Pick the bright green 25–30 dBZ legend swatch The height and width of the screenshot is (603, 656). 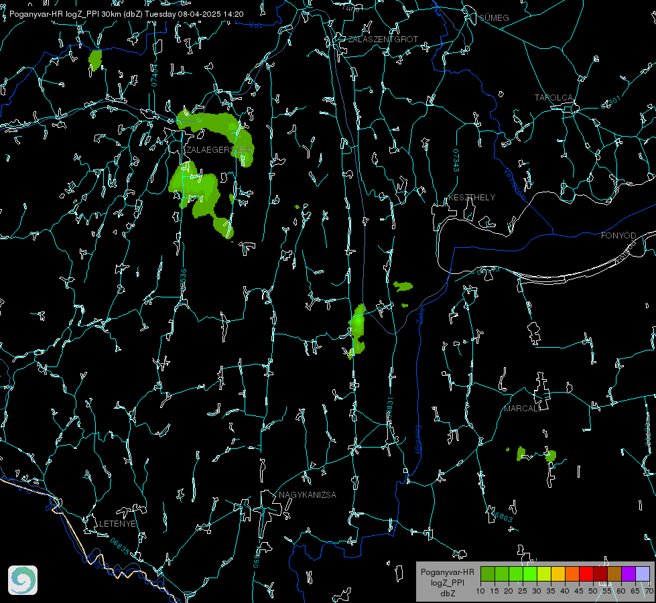tap(530, 574)
